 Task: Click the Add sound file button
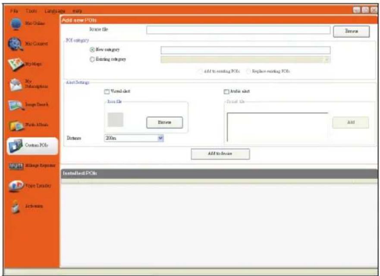(x=351, y=122)
